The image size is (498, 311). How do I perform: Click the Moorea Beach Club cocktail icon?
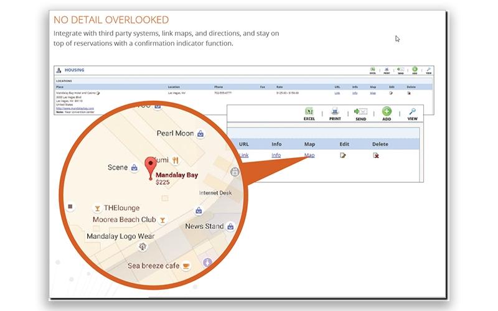coord(162,220)
